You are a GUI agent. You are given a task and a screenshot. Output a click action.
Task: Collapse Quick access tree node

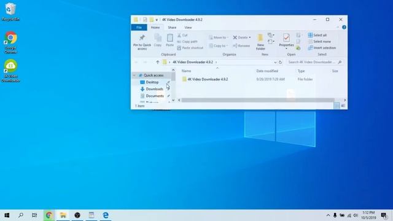point(134,76)
